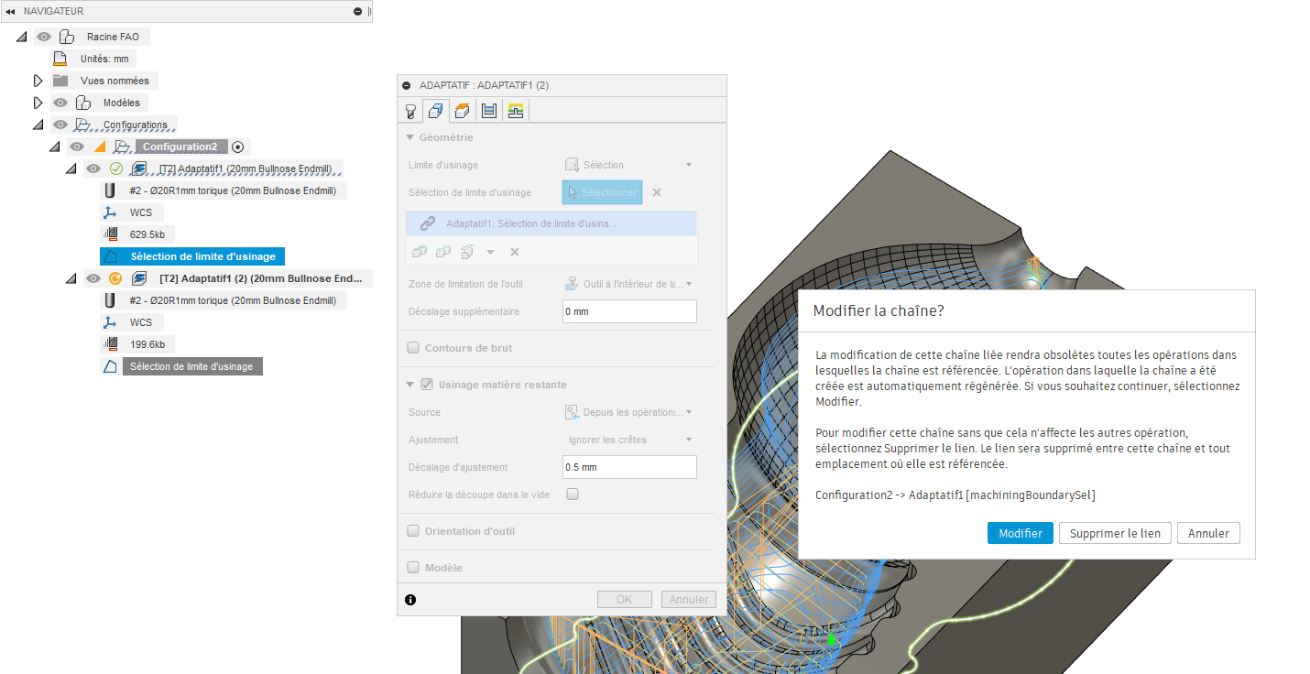Screen dimensions: 1310x674
Task: Click the info icon at dialog bottom
Action: [x=410, y=600]
